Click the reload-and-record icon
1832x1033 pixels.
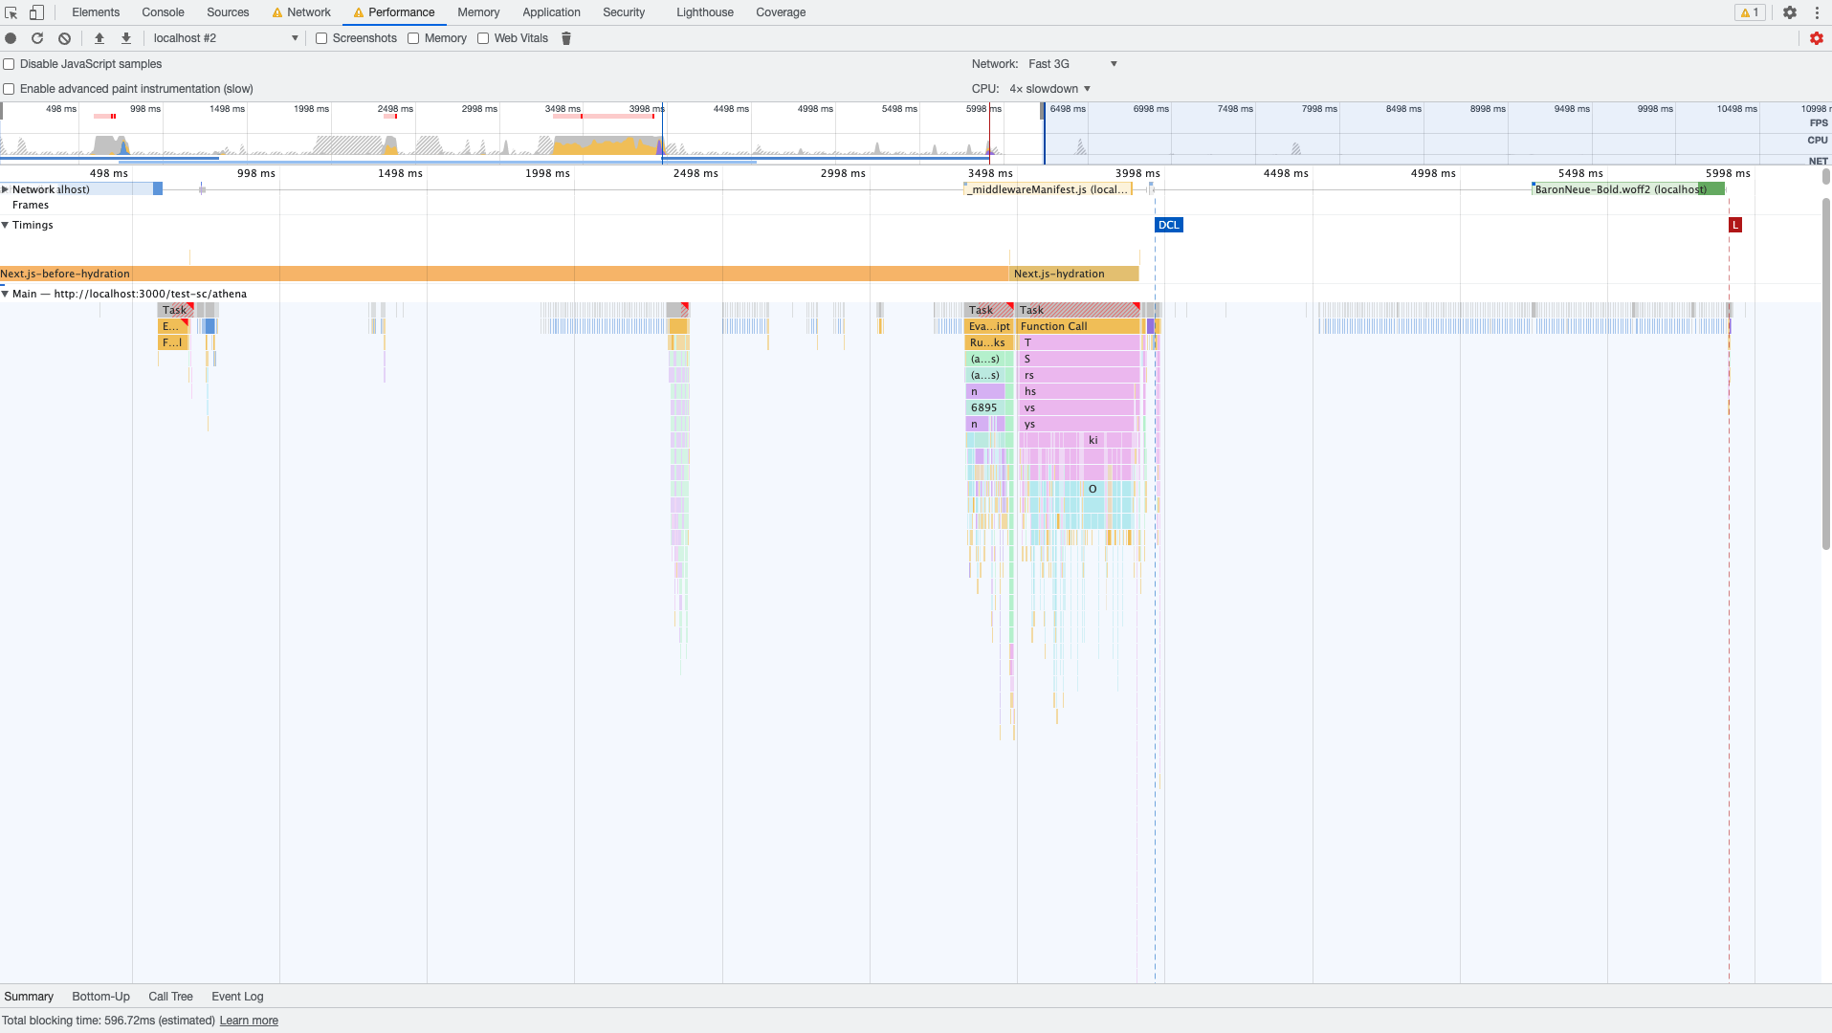tap(37, 38)
